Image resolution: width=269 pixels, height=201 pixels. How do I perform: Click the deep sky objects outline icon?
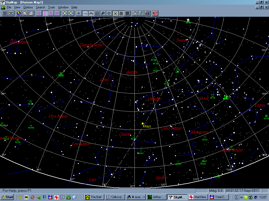pyautogui.click(x=109, y=13)
